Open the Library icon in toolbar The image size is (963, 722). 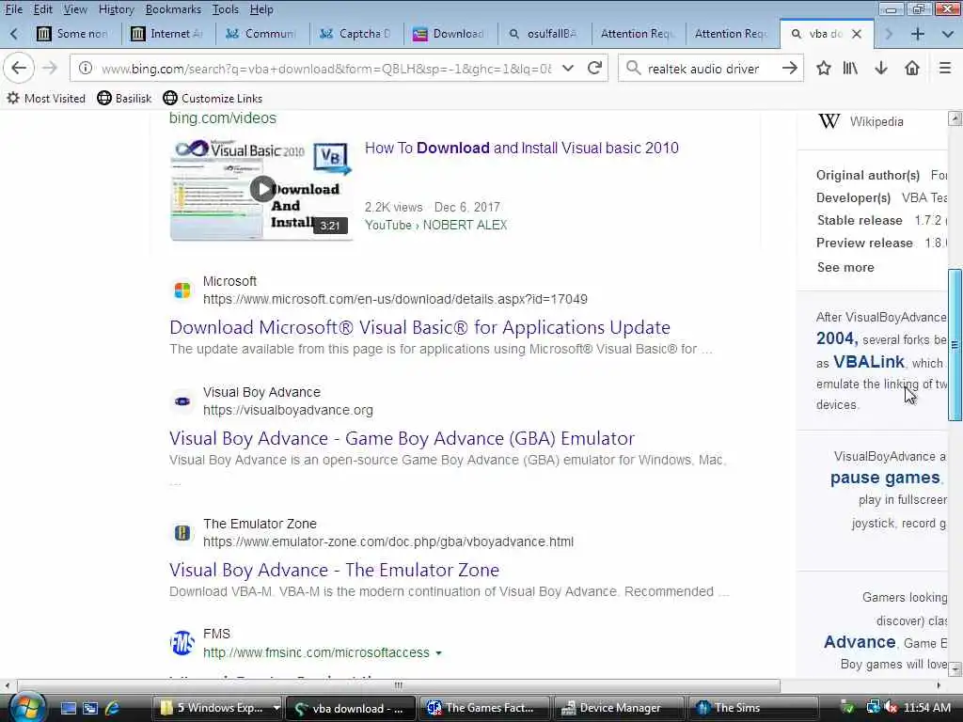(850, 68)
